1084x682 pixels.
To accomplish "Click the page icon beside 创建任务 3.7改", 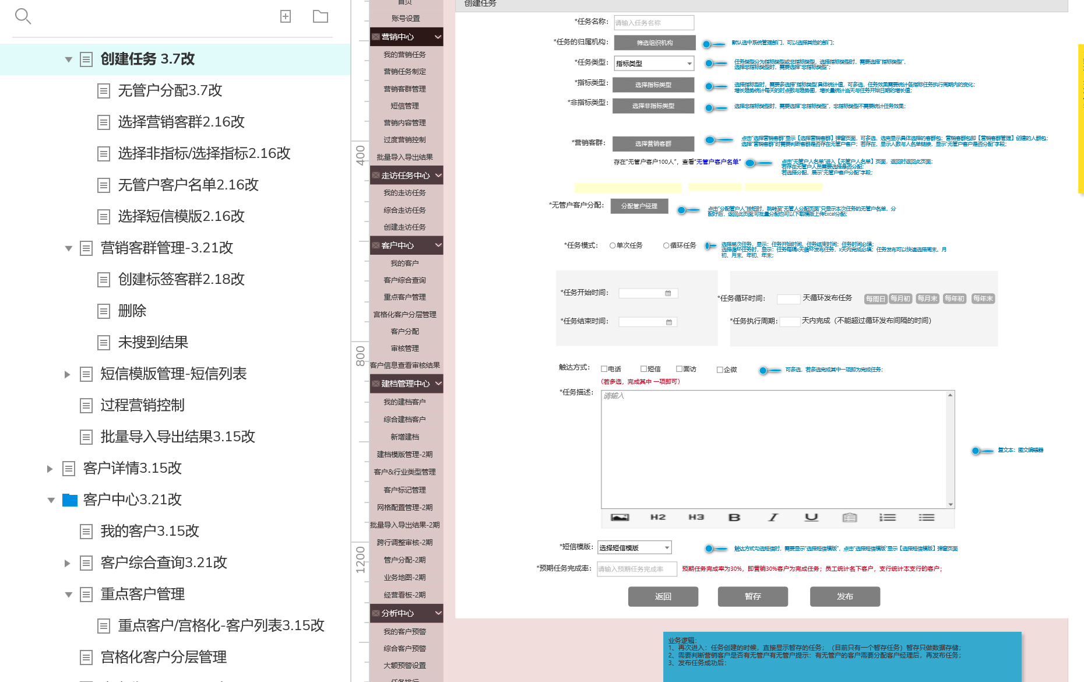I will point(86,59).
